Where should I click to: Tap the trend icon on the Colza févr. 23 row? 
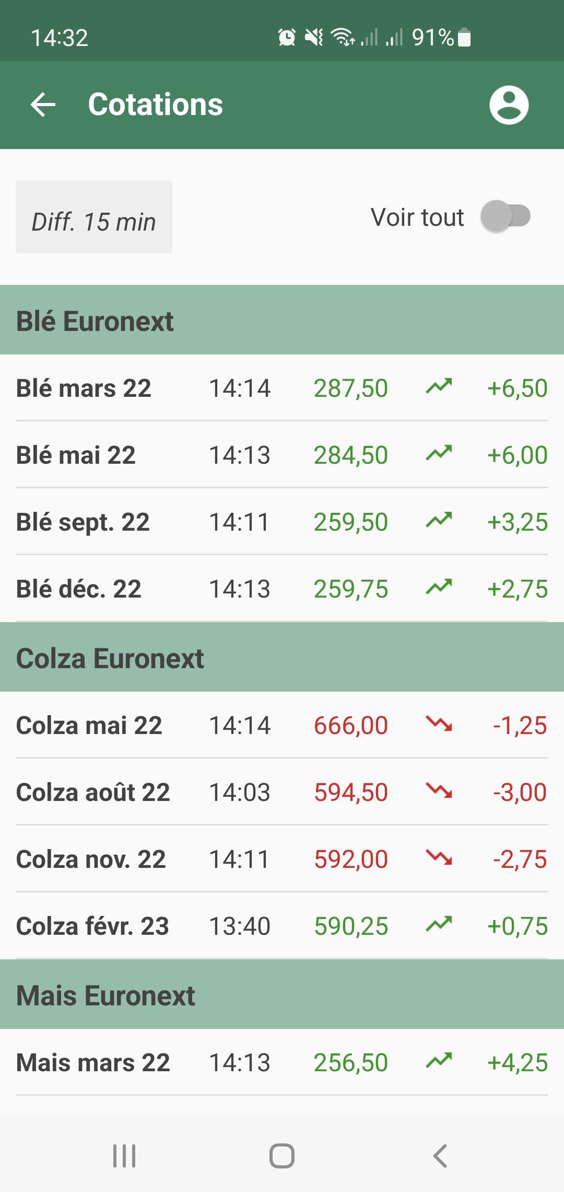[x=439, y=925]
